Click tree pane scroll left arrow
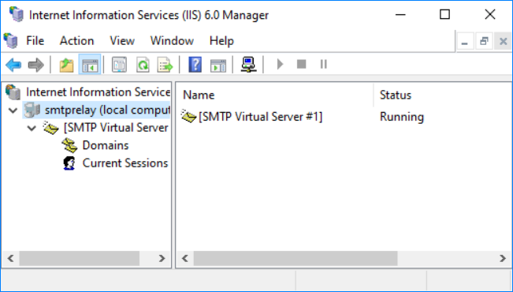The height and width of the screenshot is (292, 513). coord(10,258)
